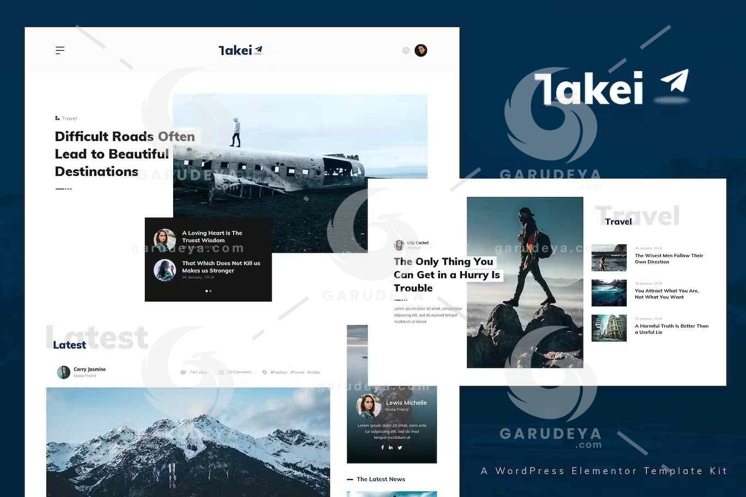Click the Takei logo in site header
Screen dimensions: 746x497
[241, 51]
